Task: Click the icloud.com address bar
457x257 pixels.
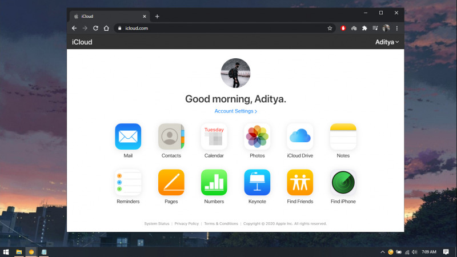Action: pos(217,28)
